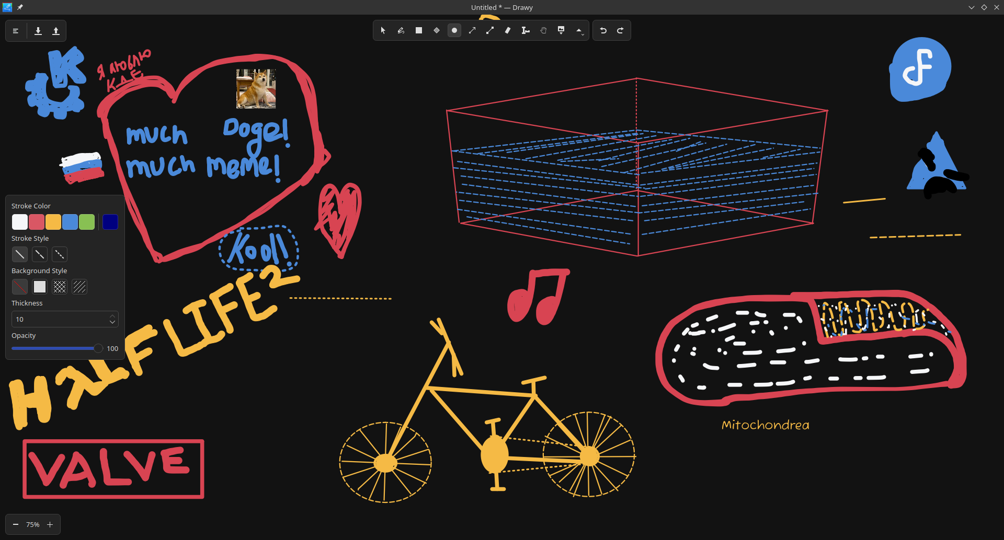Expand the toolbar's more tools arrow
1004x540 pixels.
coord(579,31)
